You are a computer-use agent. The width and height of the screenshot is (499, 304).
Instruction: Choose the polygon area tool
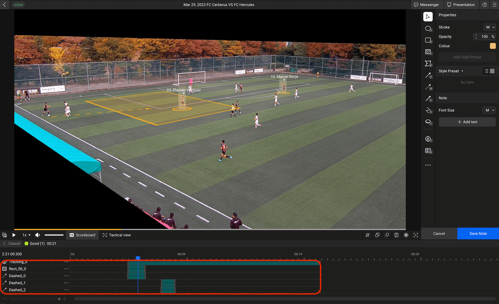click(428, 63)
